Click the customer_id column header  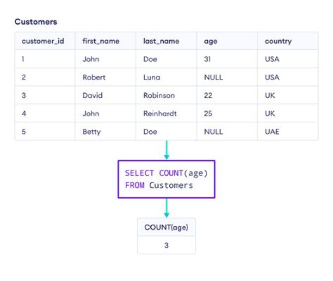(x=43, y=41)
